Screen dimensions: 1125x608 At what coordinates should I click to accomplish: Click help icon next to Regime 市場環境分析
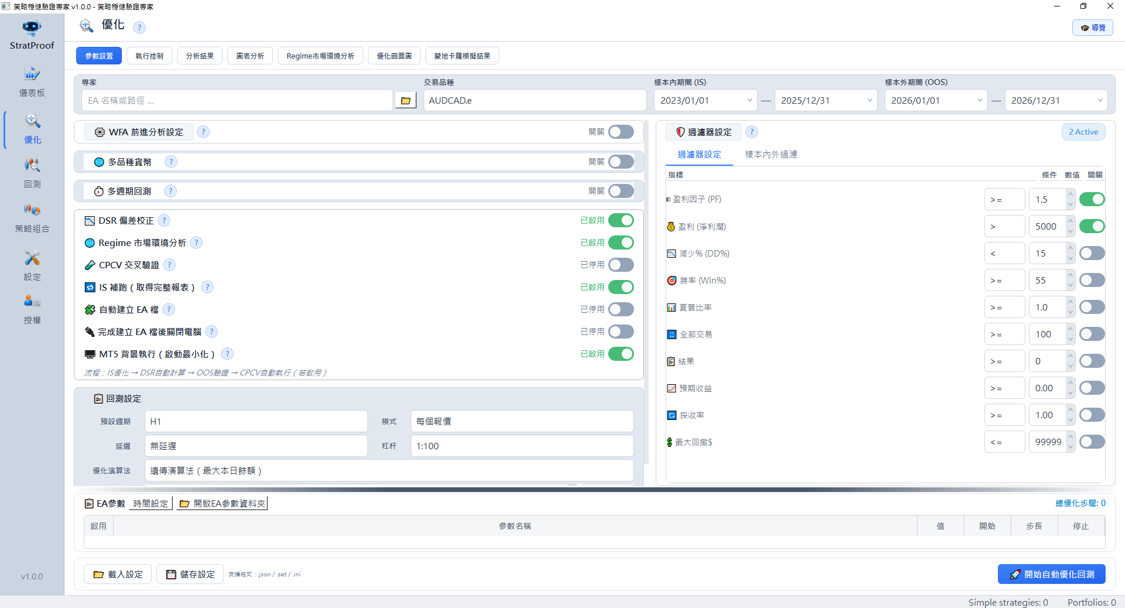coord(197,242)
